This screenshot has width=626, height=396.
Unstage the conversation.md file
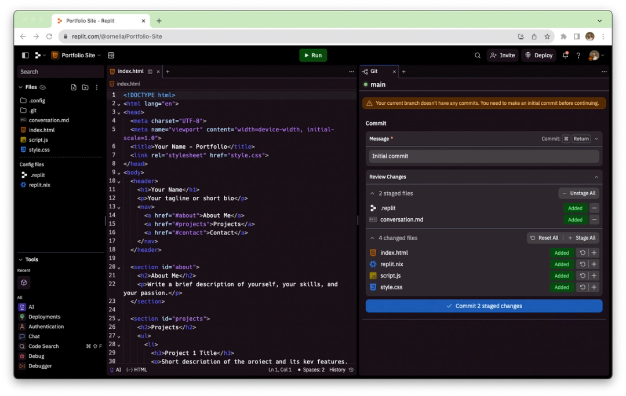coord(594,219)
